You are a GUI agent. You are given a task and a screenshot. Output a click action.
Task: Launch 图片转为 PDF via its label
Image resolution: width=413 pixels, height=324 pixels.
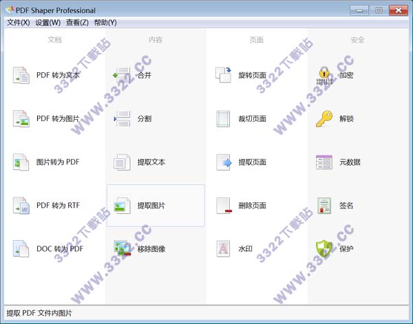(x=58, y=162)
